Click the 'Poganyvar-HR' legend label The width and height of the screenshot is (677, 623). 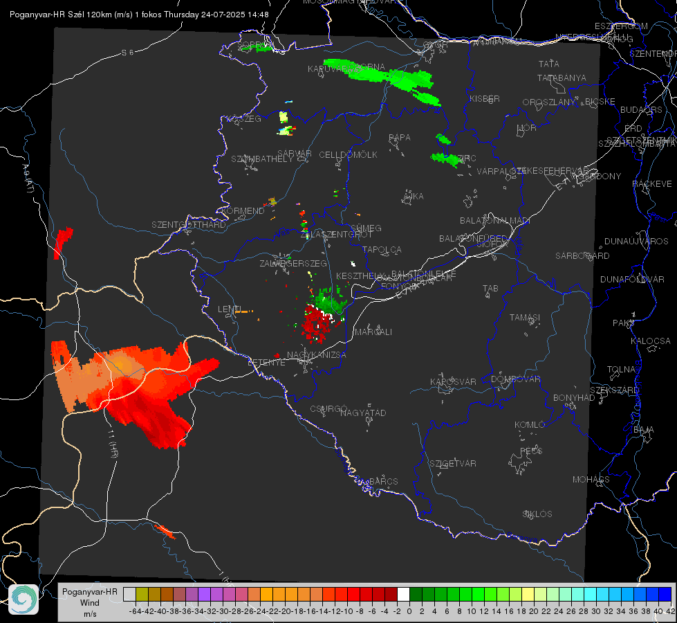click(x=90, y=591)
